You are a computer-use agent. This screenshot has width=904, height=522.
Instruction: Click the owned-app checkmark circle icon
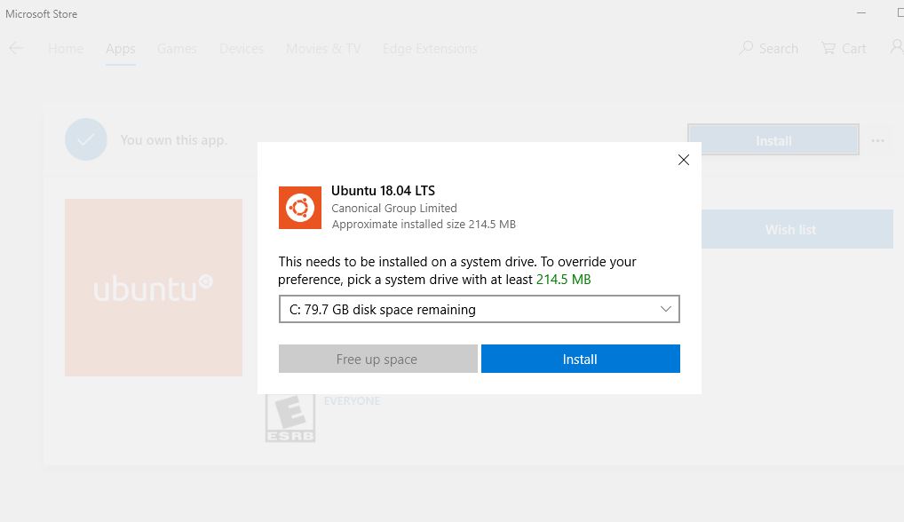pyautogui.click(x=86, y=139)
